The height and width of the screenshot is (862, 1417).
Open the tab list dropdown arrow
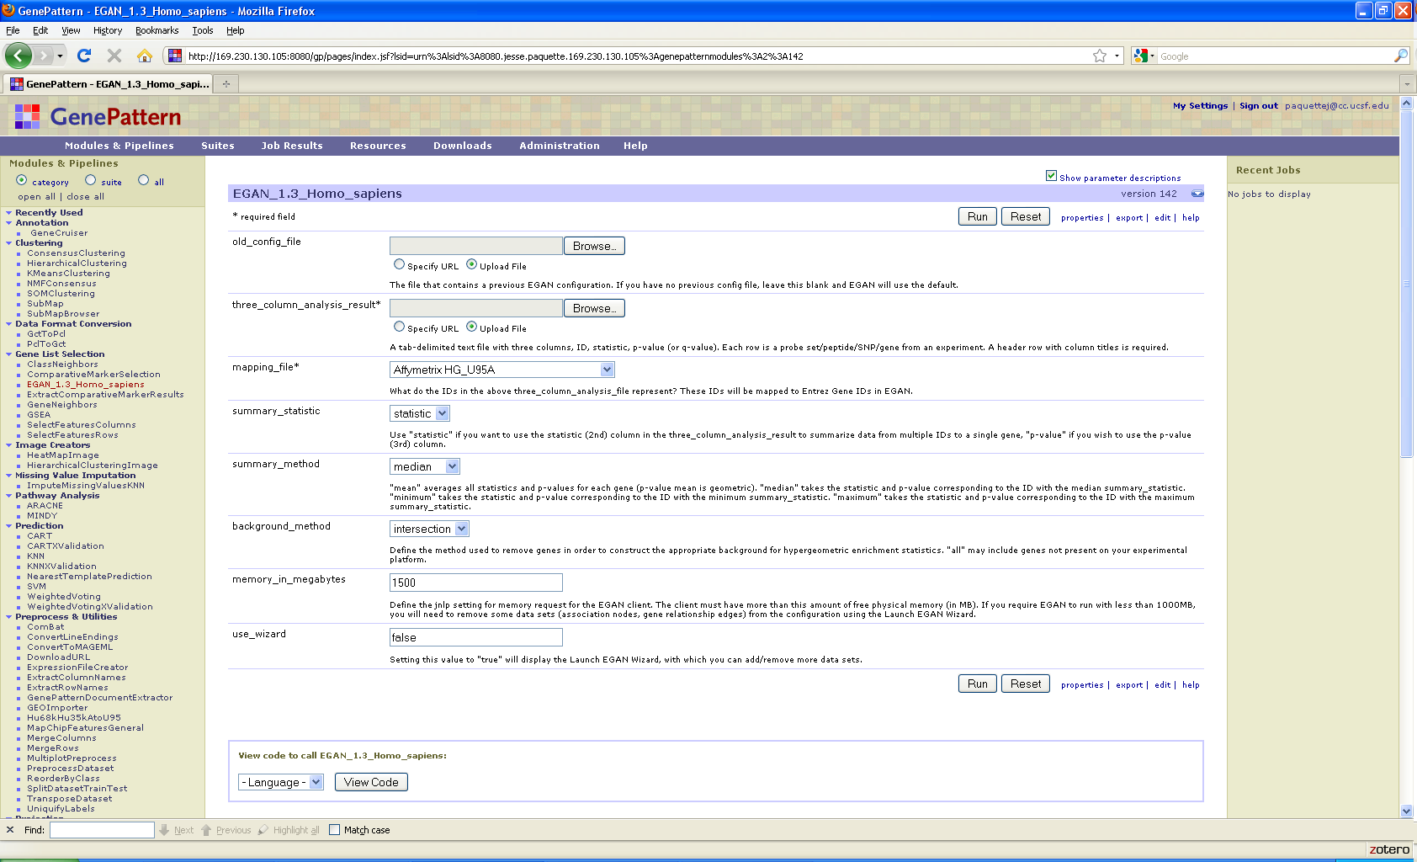[x=1407, y=83]
